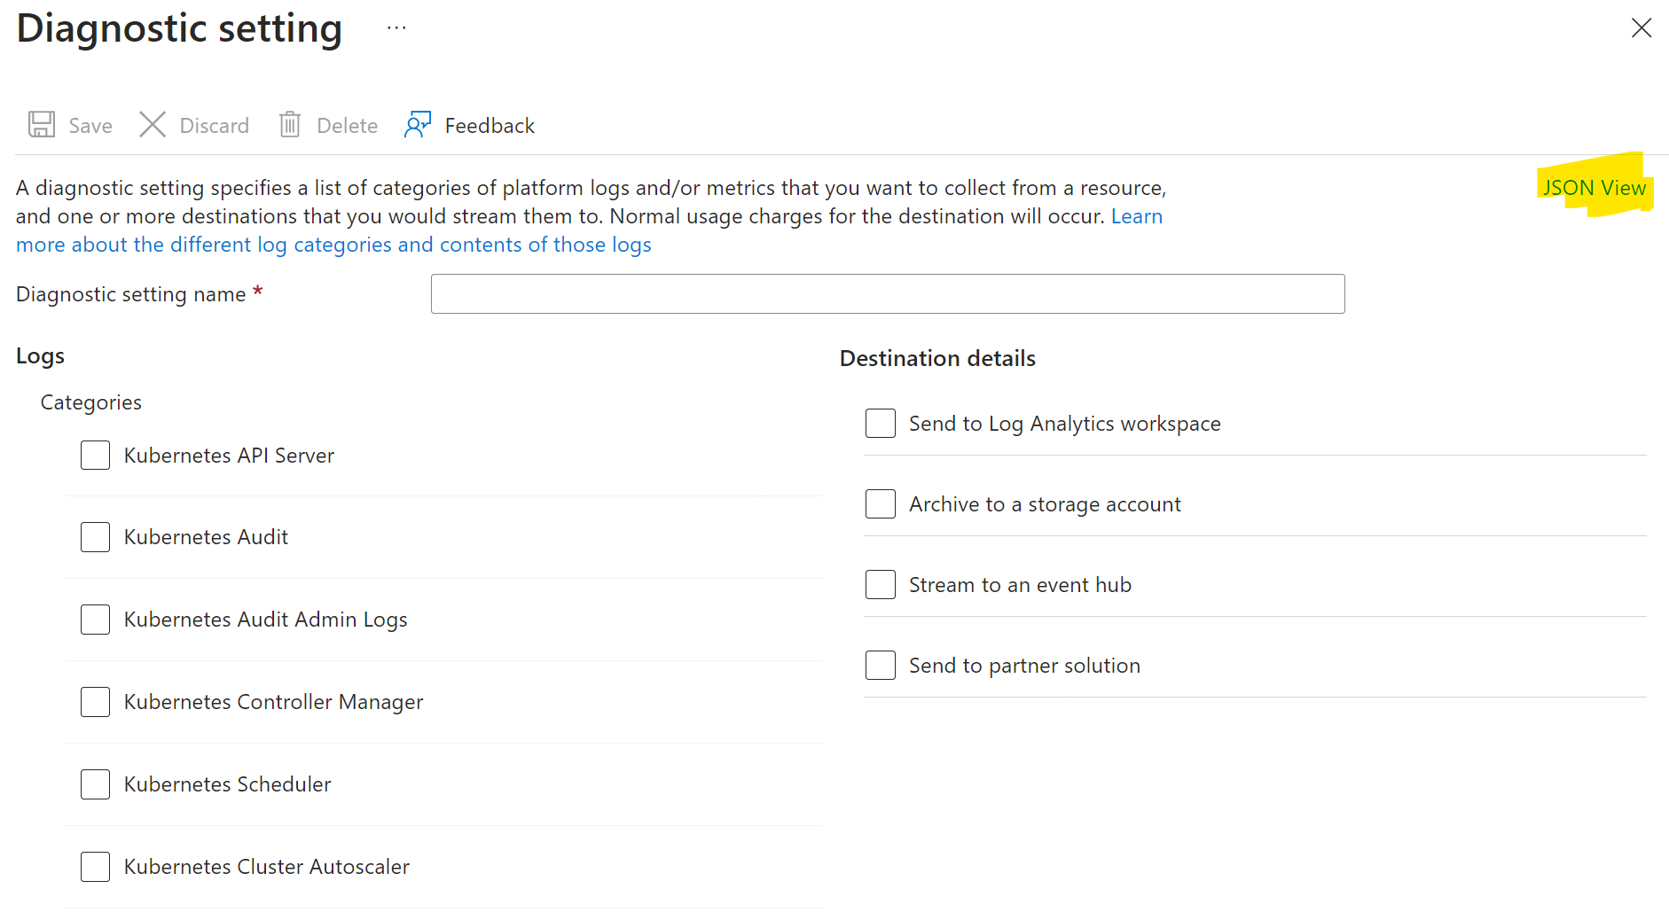Click the Diagnostic setting name field
The width and height of the screenshot is (1669, 920).
pyautogui.click(x=887, y=294)
